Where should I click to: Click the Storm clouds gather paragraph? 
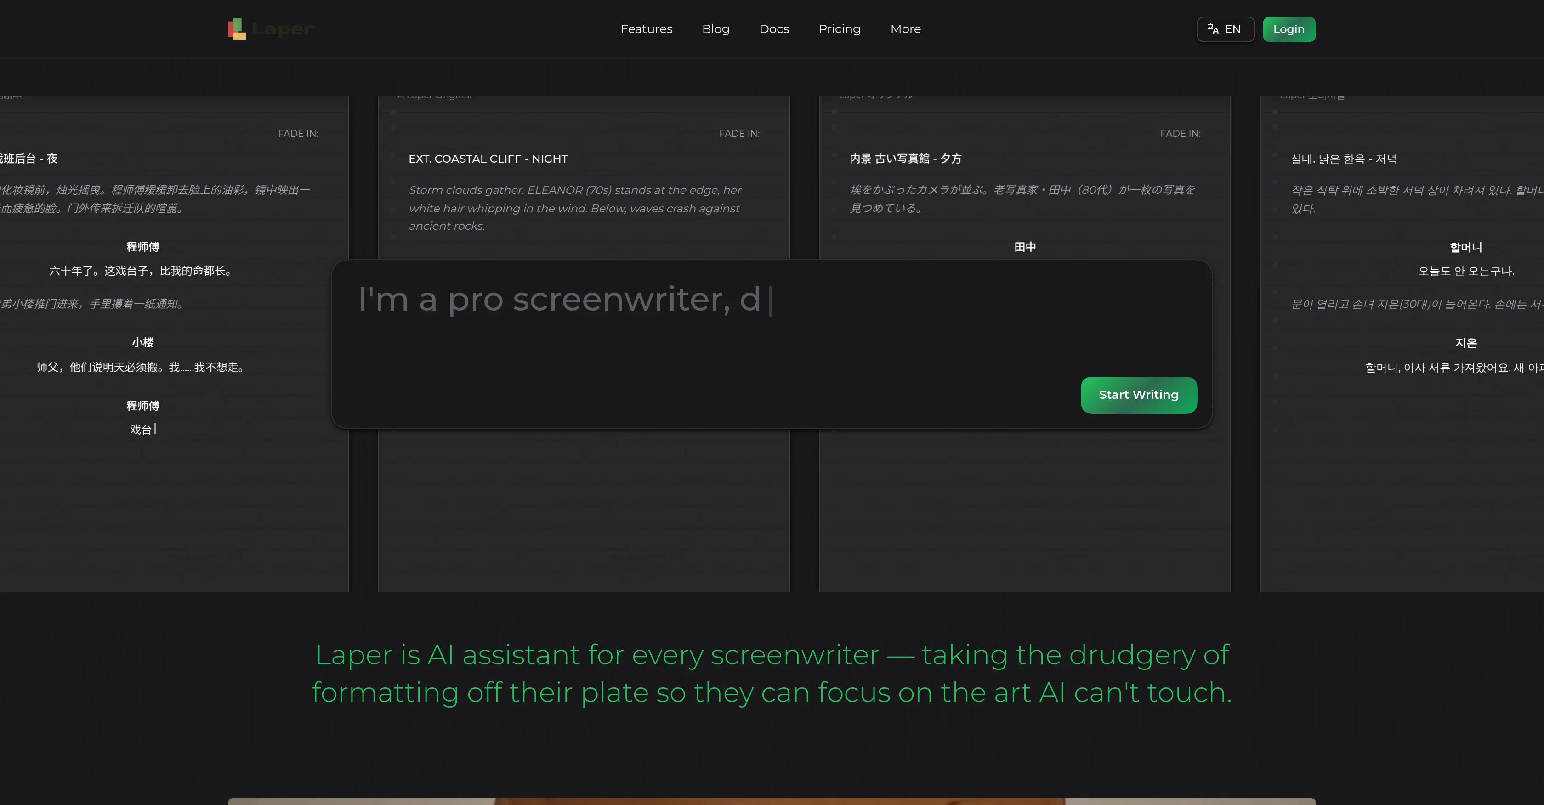point(575,208)
